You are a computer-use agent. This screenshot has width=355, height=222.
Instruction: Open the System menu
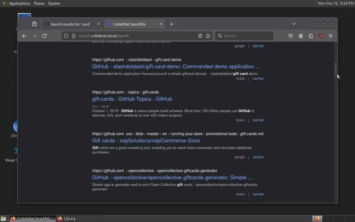[54, 3]
